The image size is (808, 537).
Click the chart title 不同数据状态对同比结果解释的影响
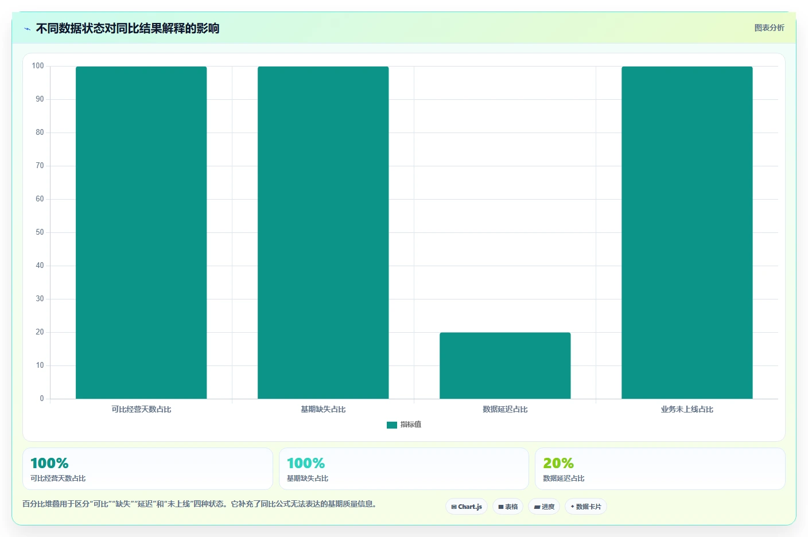point(127,29)
